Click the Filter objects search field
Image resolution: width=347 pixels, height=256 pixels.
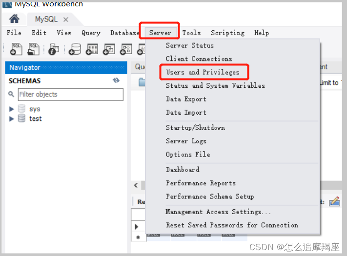(x=70, y=94)
